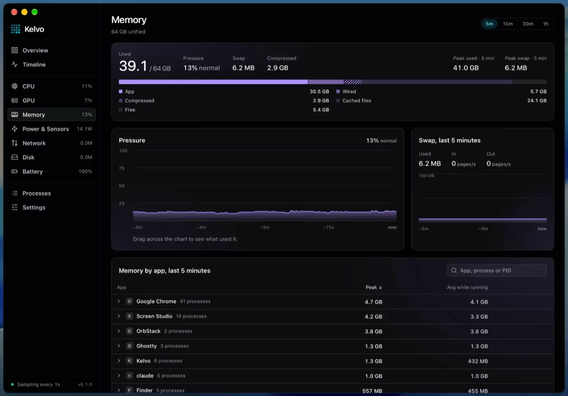Sort by the Peak column header
Screen dimensions: 568x396
pos(374,287)
